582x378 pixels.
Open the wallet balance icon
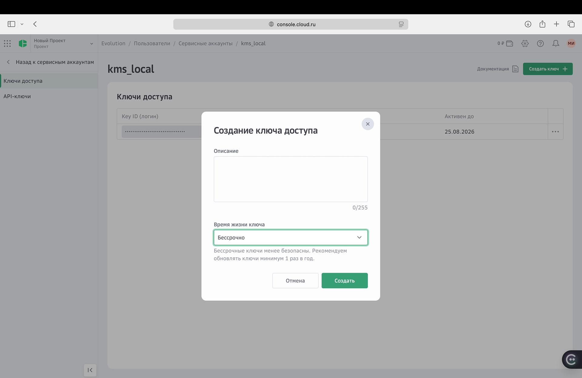coord(510,43)
